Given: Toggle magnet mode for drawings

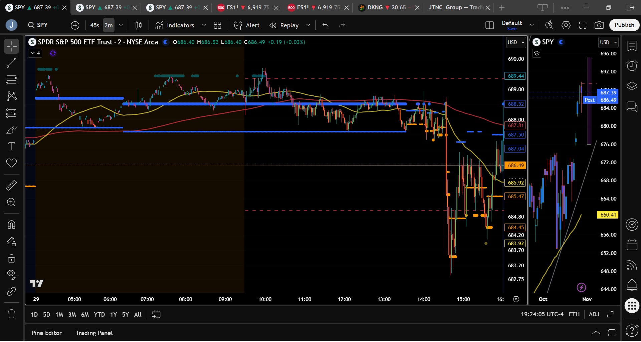Looking at the screenshot, I should coord(11,225).
